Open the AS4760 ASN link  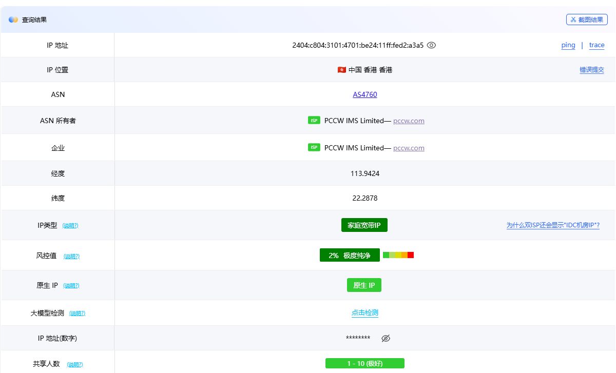[x=365, y=94]
